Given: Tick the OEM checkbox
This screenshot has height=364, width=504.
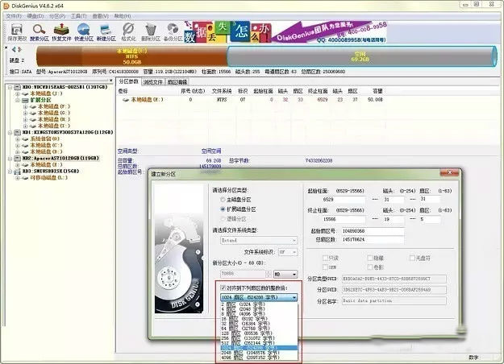Looking at the screenshot, I should [325, 267].
